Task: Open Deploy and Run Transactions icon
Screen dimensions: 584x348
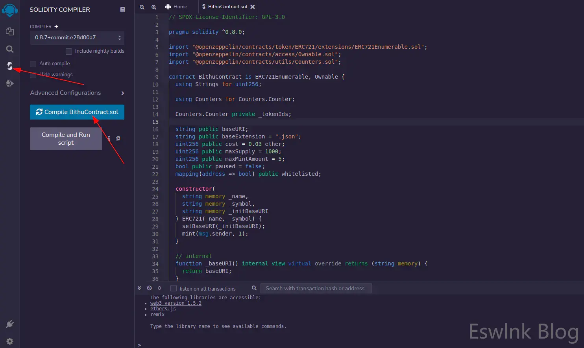Action: (x=10, y=83)
